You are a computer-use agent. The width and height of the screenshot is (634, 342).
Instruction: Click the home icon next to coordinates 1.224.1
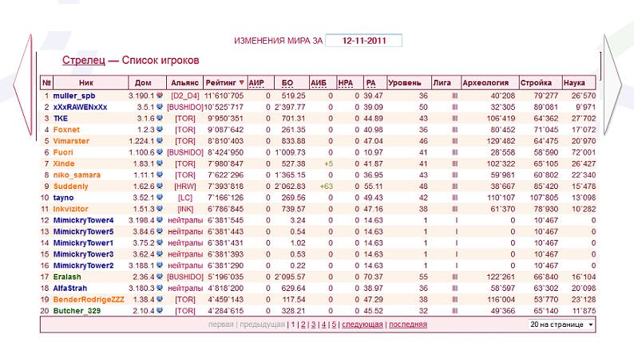(x=159, y=140)
